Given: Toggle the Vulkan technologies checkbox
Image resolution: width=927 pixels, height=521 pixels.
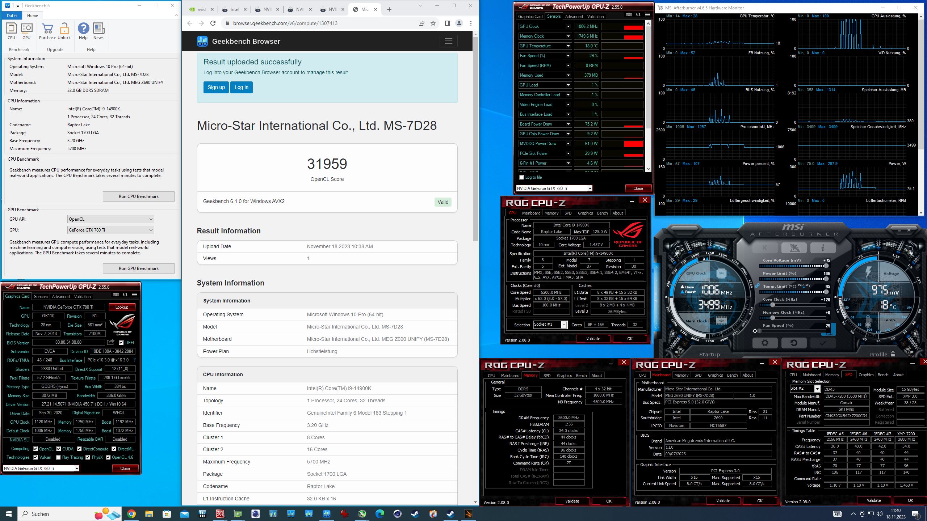Looking at the screenshot, I should coord(35,457).
